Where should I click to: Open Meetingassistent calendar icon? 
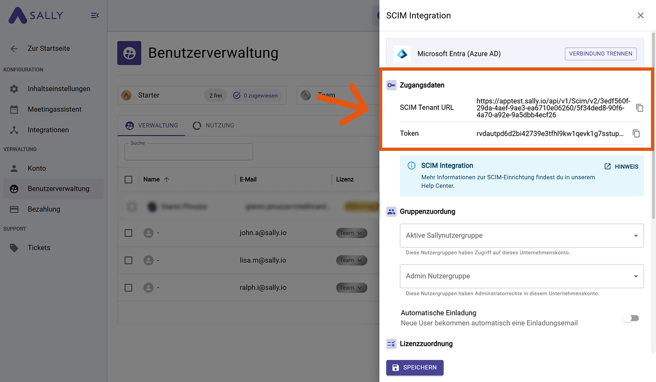pos(14,110)
